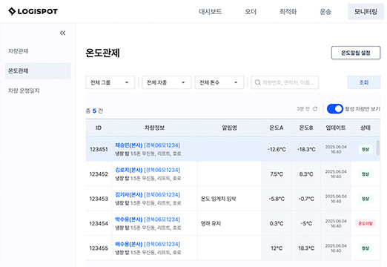Click the LOGISPOT logo
387x267 pixels.
coord(33,11)
